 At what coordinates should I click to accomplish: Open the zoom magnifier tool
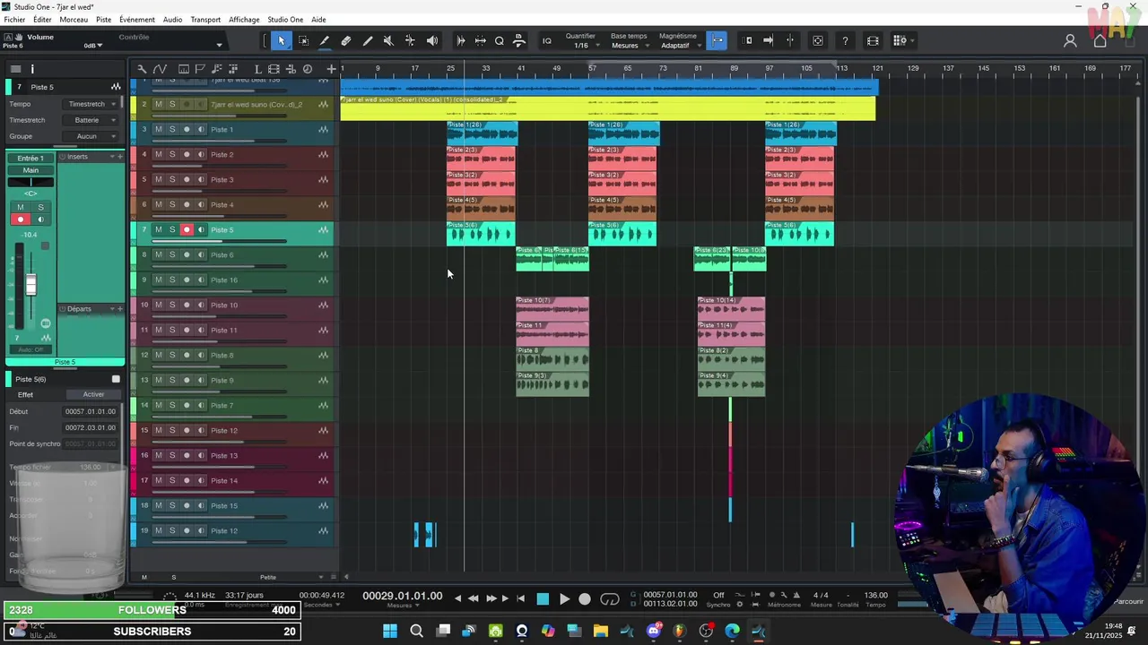(500, 40)
